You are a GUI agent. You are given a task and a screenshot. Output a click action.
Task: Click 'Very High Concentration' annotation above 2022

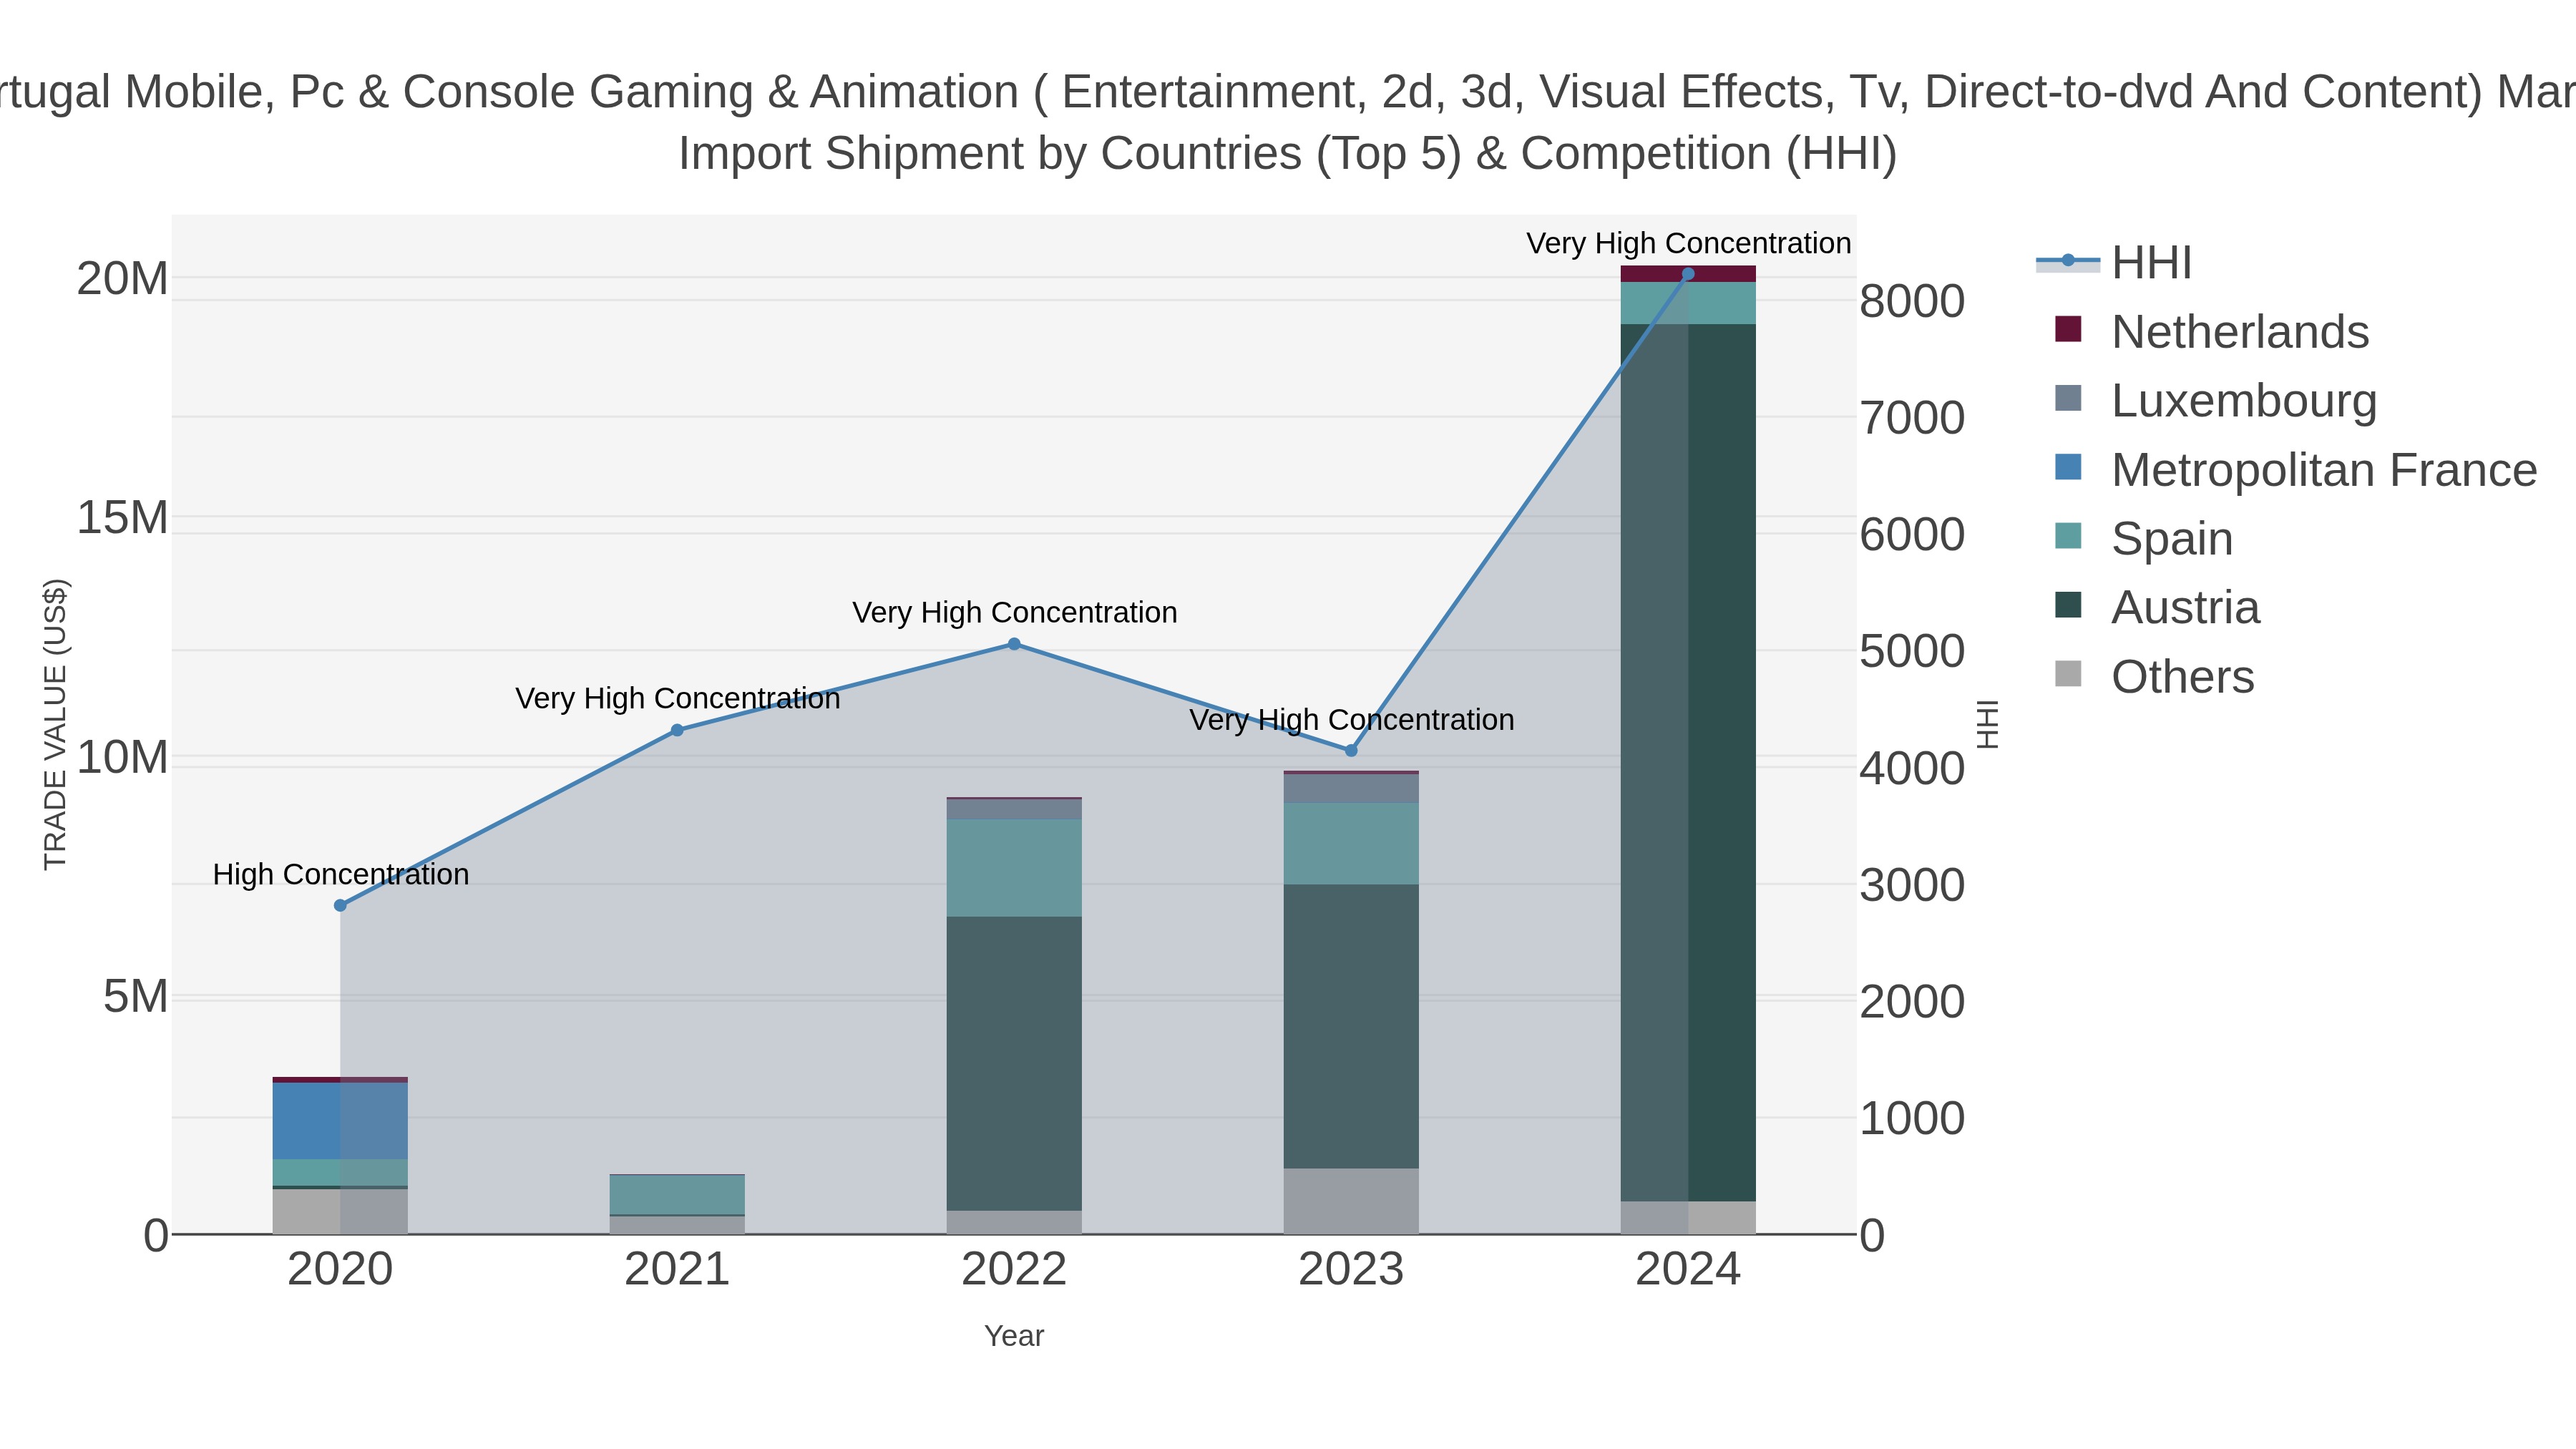1014,612
